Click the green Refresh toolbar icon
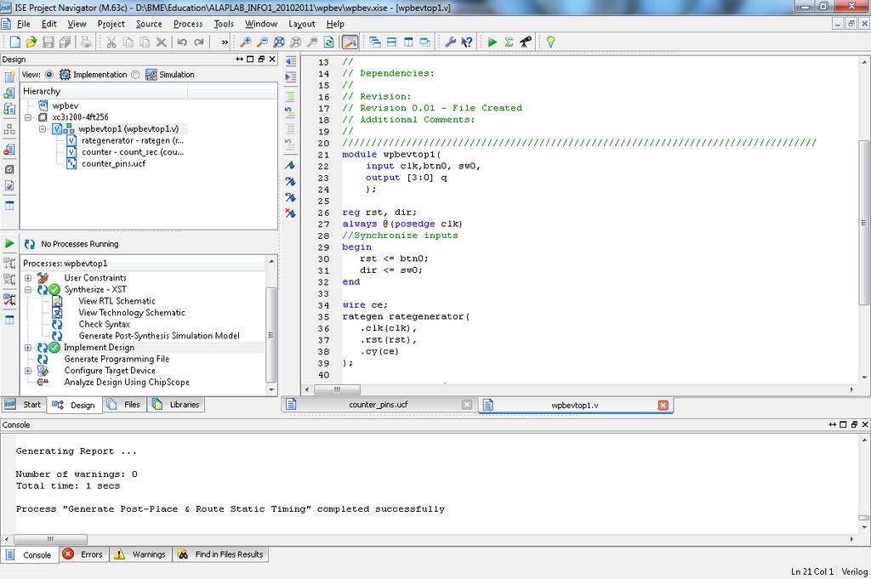Image resolution: width=871 pixels, height=579 pixels. click(x=329, y=43)
